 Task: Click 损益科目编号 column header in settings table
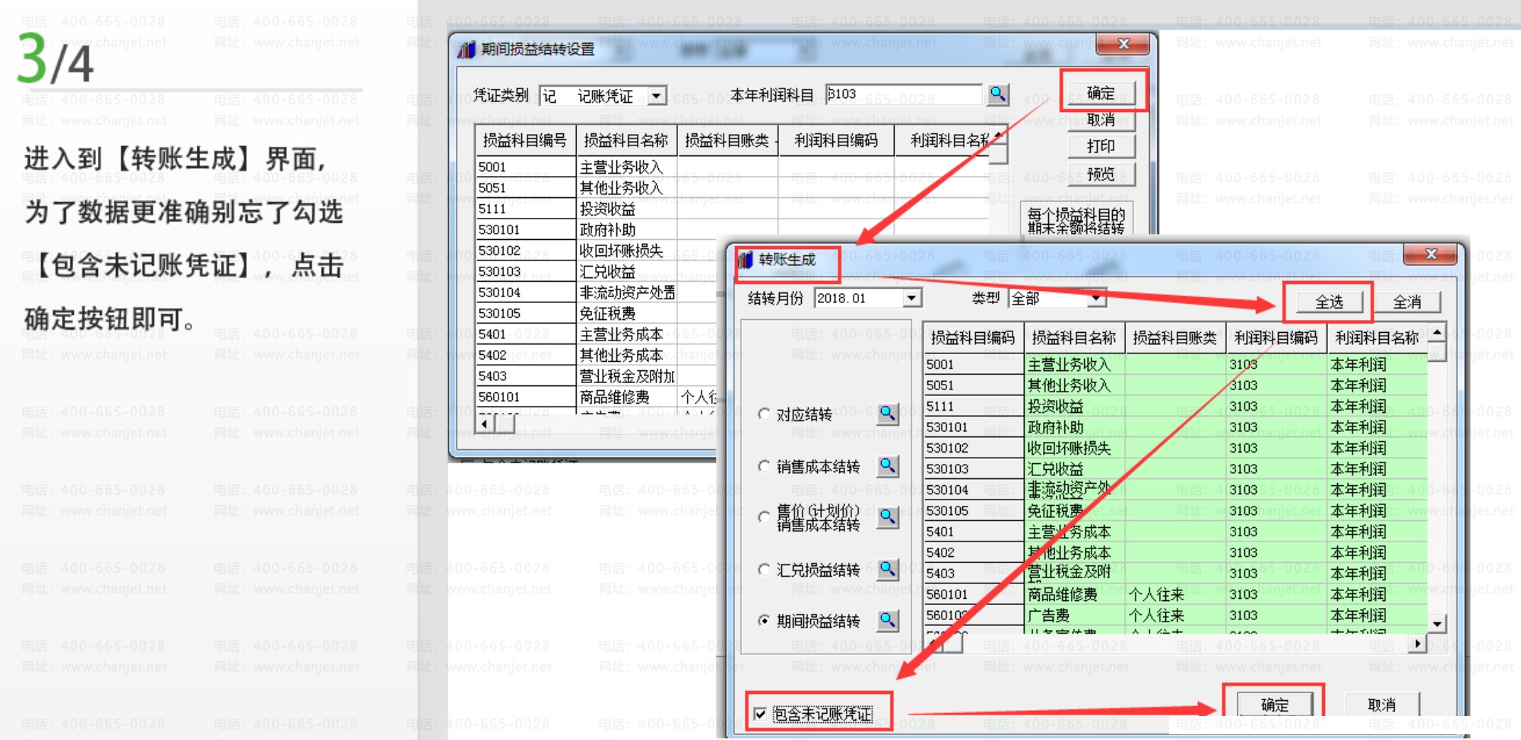point(525,140)
